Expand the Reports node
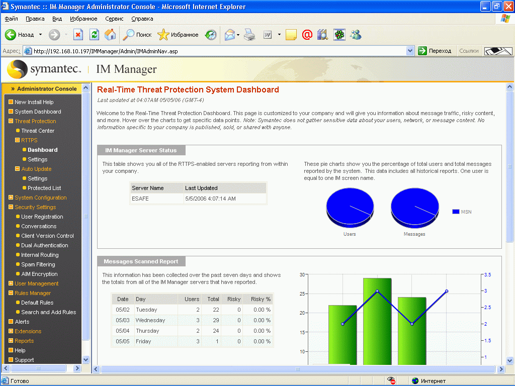515x386 pixels. (x=11, y=341)
